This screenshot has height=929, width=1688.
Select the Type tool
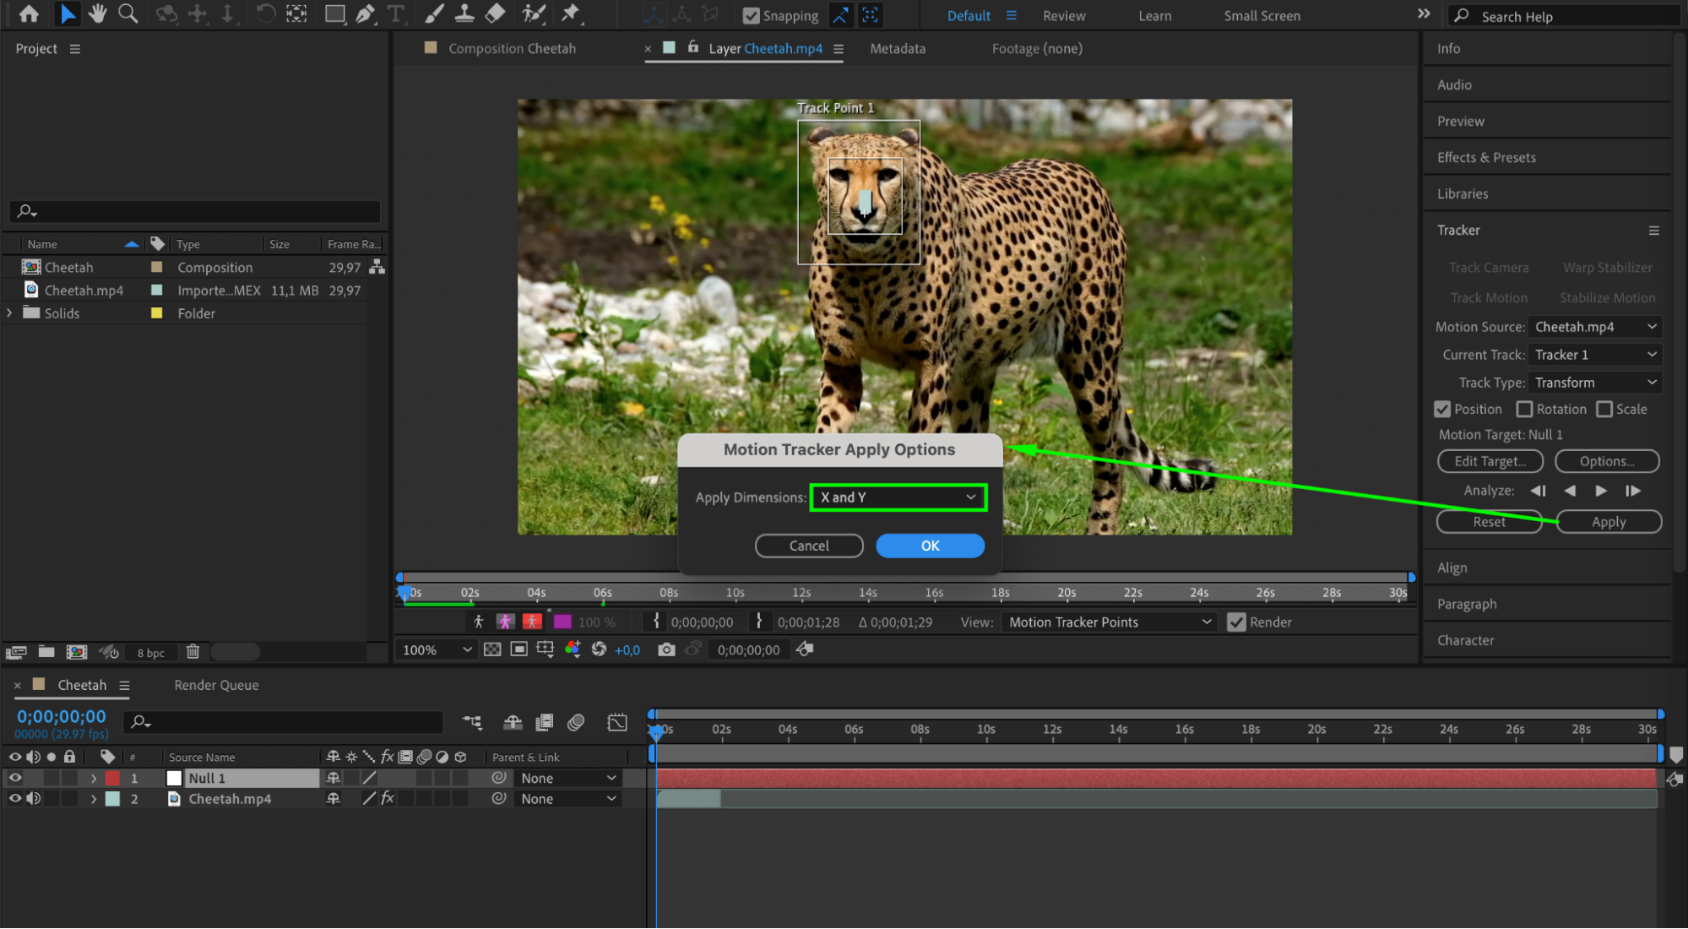click(x=395, y=14)
